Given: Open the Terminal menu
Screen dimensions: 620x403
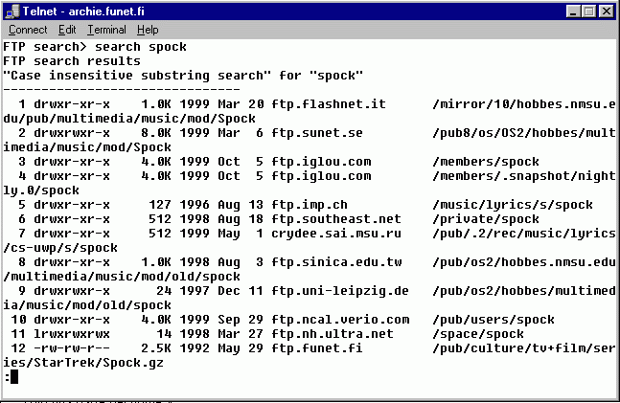Looking at the screenshot, I should coord(106,30).
